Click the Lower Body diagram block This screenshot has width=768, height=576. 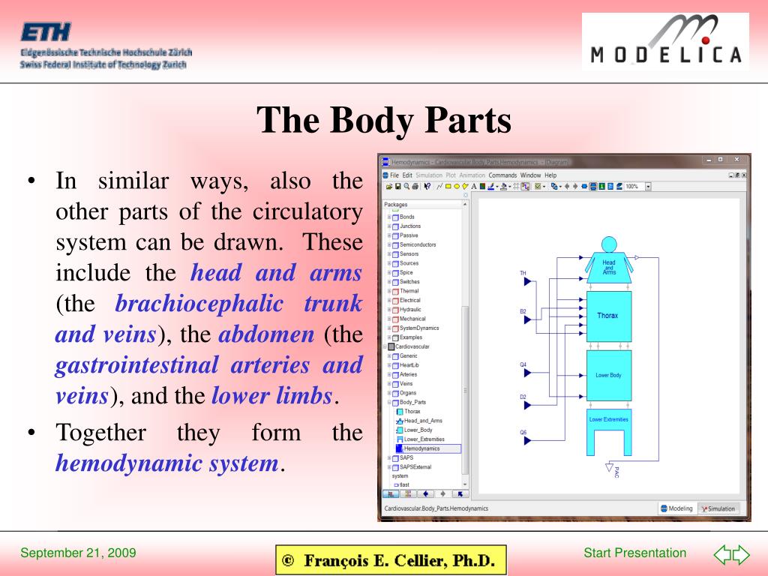tap(609, 375)
